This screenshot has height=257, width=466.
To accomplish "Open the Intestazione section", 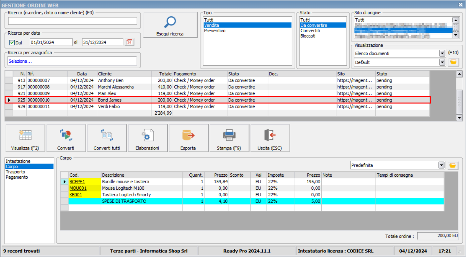I will (x=29, y=161).
